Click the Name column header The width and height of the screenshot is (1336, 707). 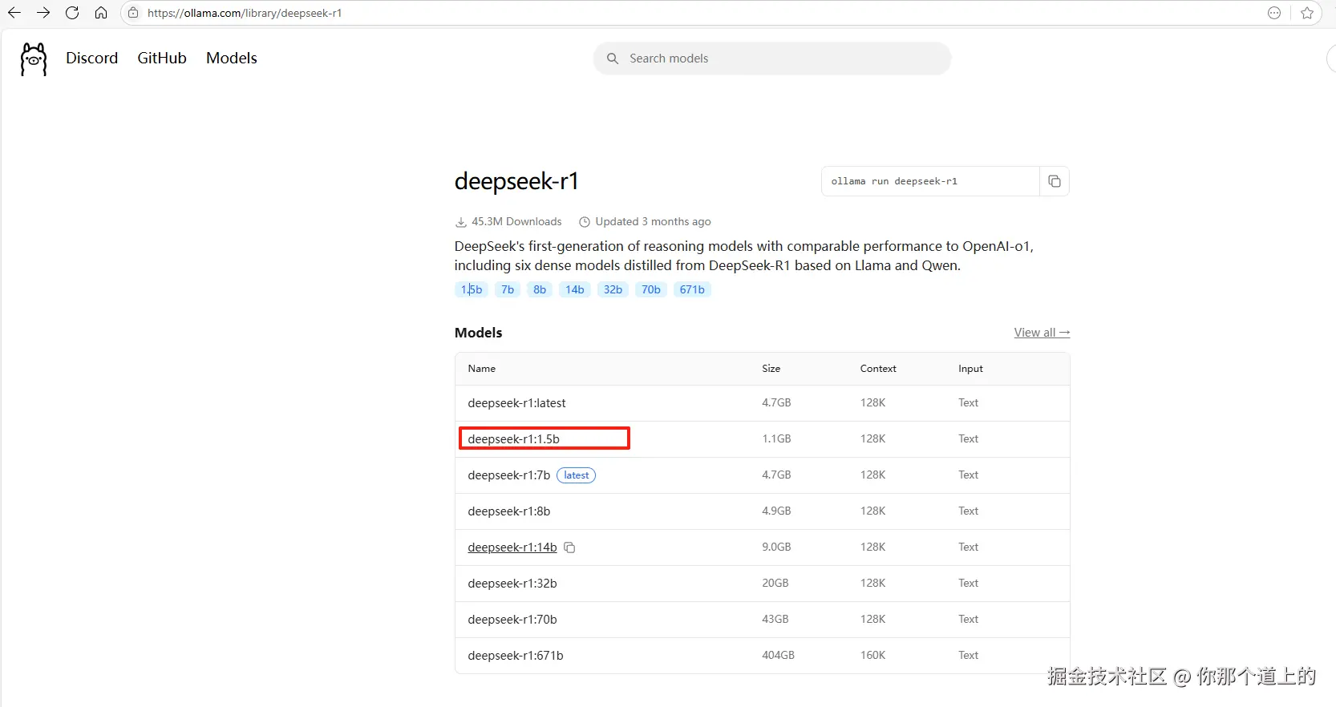481,369
